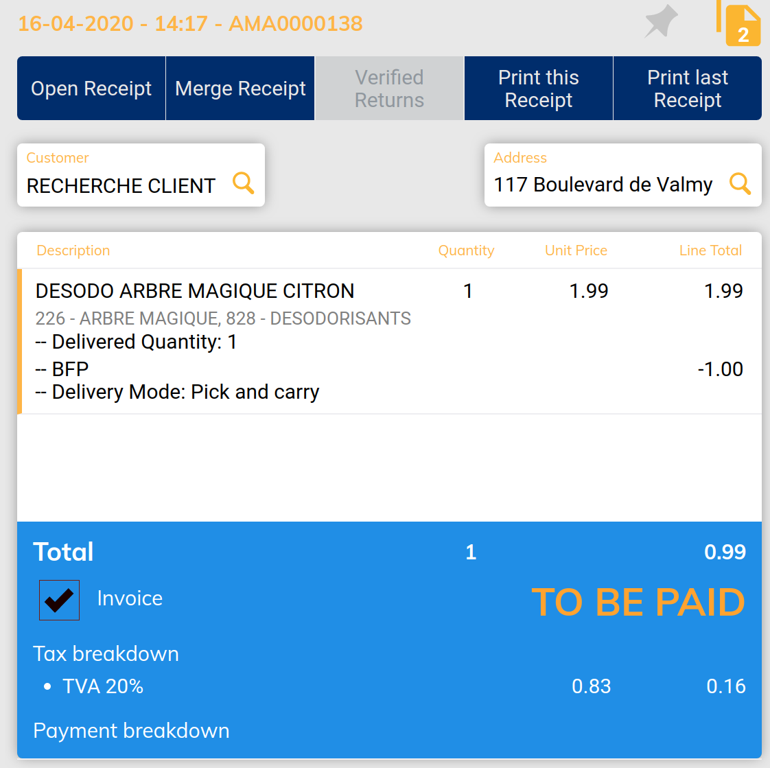Click the Merge Receipt button
The width and height of the screenshot is (770, 768).
(x=240, y=89)
